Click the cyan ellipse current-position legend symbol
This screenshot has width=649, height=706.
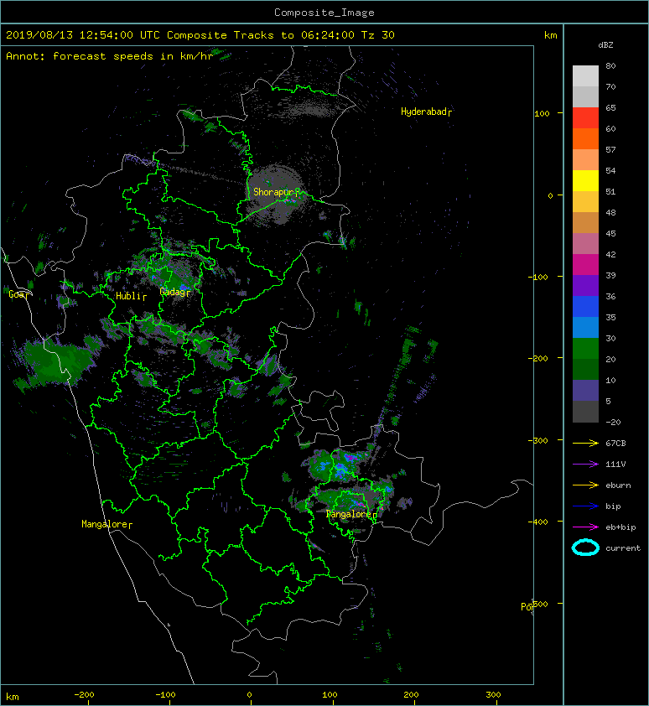(x=585, y=548)
